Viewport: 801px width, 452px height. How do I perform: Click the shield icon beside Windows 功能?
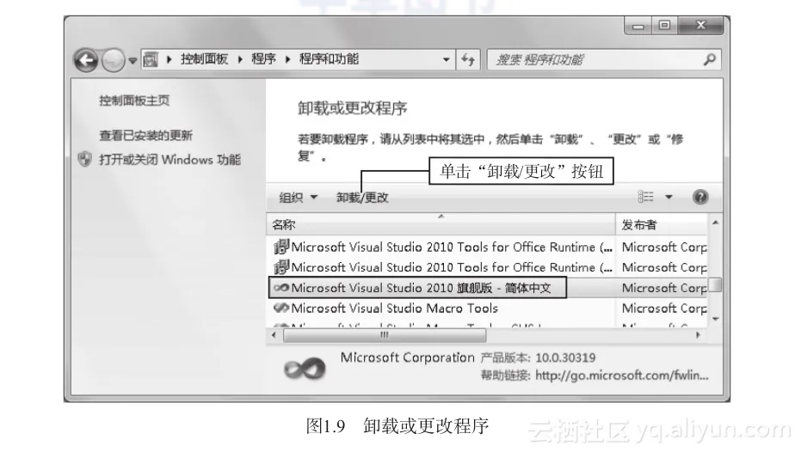pos(85,159)
